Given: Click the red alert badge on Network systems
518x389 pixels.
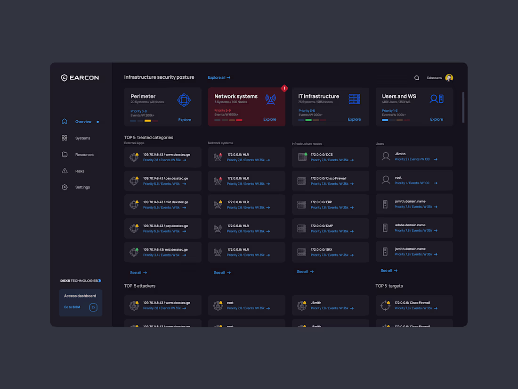Looking at the screenshot, I should click(284, 88).
